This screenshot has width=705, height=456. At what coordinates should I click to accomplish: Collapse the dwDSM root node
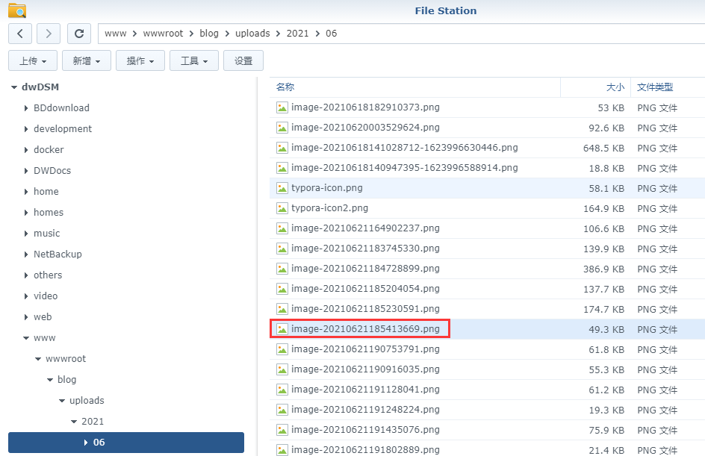(14, 87)
